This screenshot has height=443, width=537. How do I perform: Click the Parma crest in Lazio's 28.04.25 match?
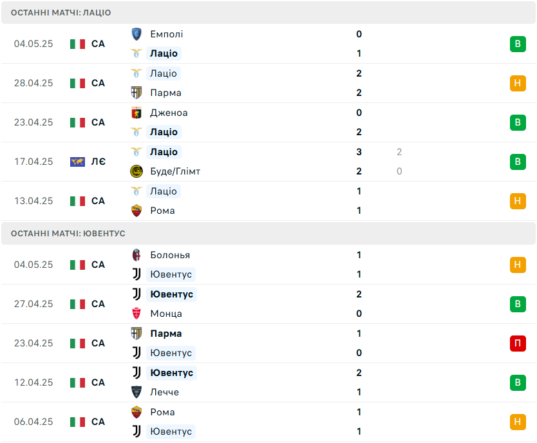click(137, 93)
